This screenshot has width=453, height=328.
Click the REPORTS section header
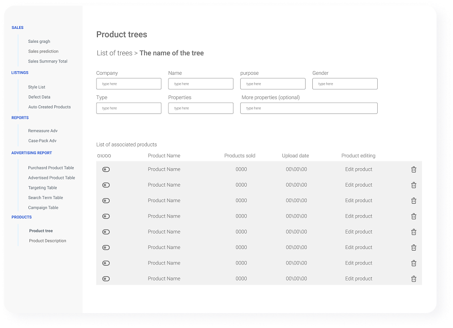click(x=20, y=118)
